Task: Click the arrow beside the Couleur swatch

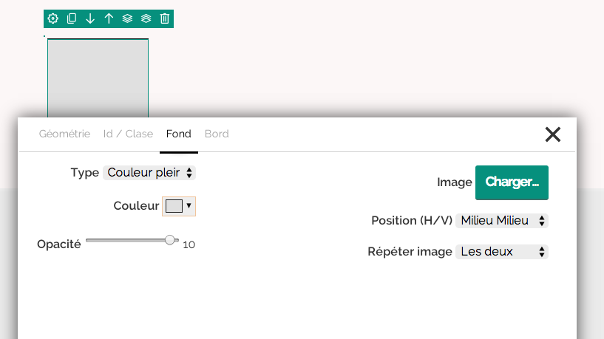Action: coord(189,206)
